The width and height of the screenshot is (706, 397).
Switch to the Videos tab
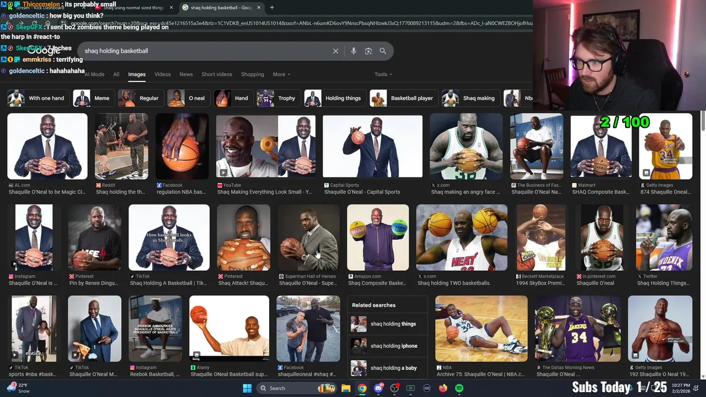coord(163,74)
